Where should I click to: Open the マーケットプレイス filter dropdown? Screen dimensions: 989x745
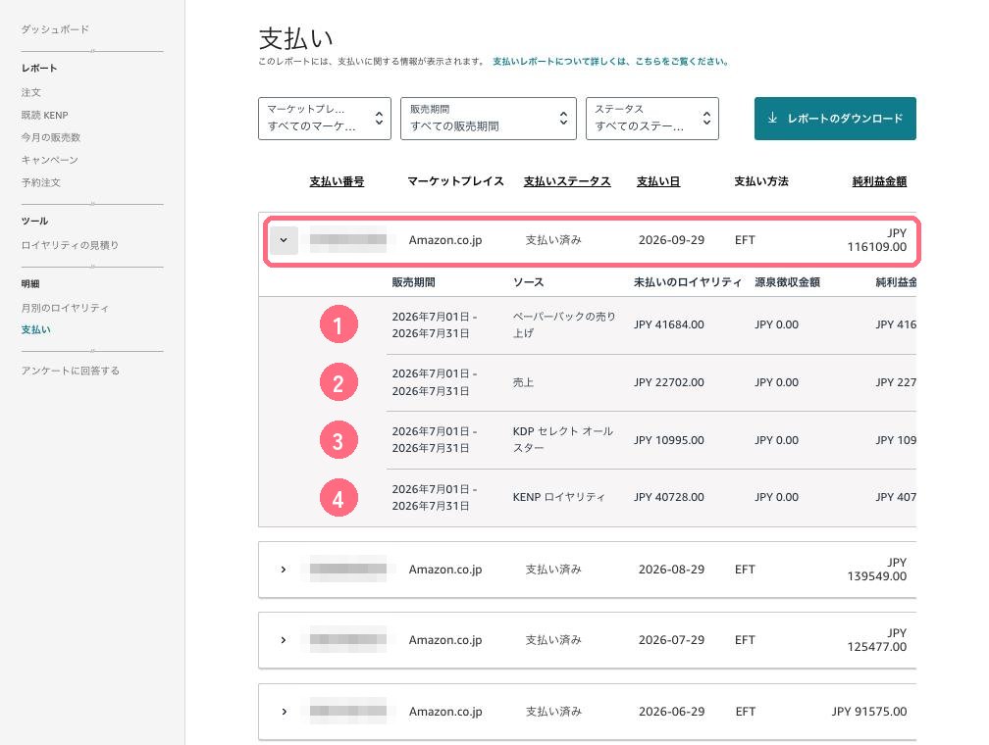(x=324, y=119)
